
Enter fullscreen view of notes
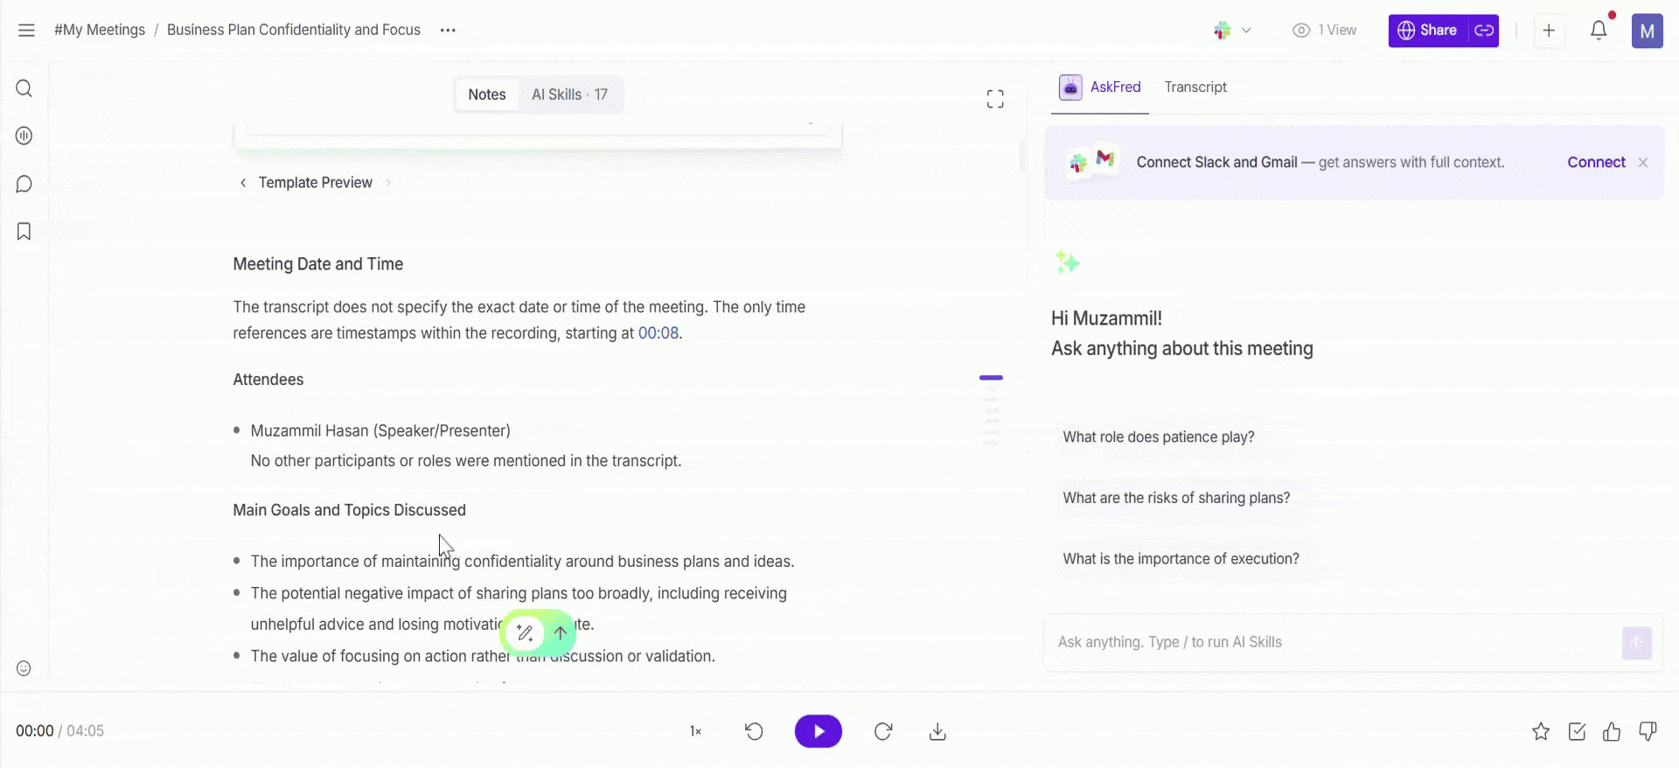point(995,99)
